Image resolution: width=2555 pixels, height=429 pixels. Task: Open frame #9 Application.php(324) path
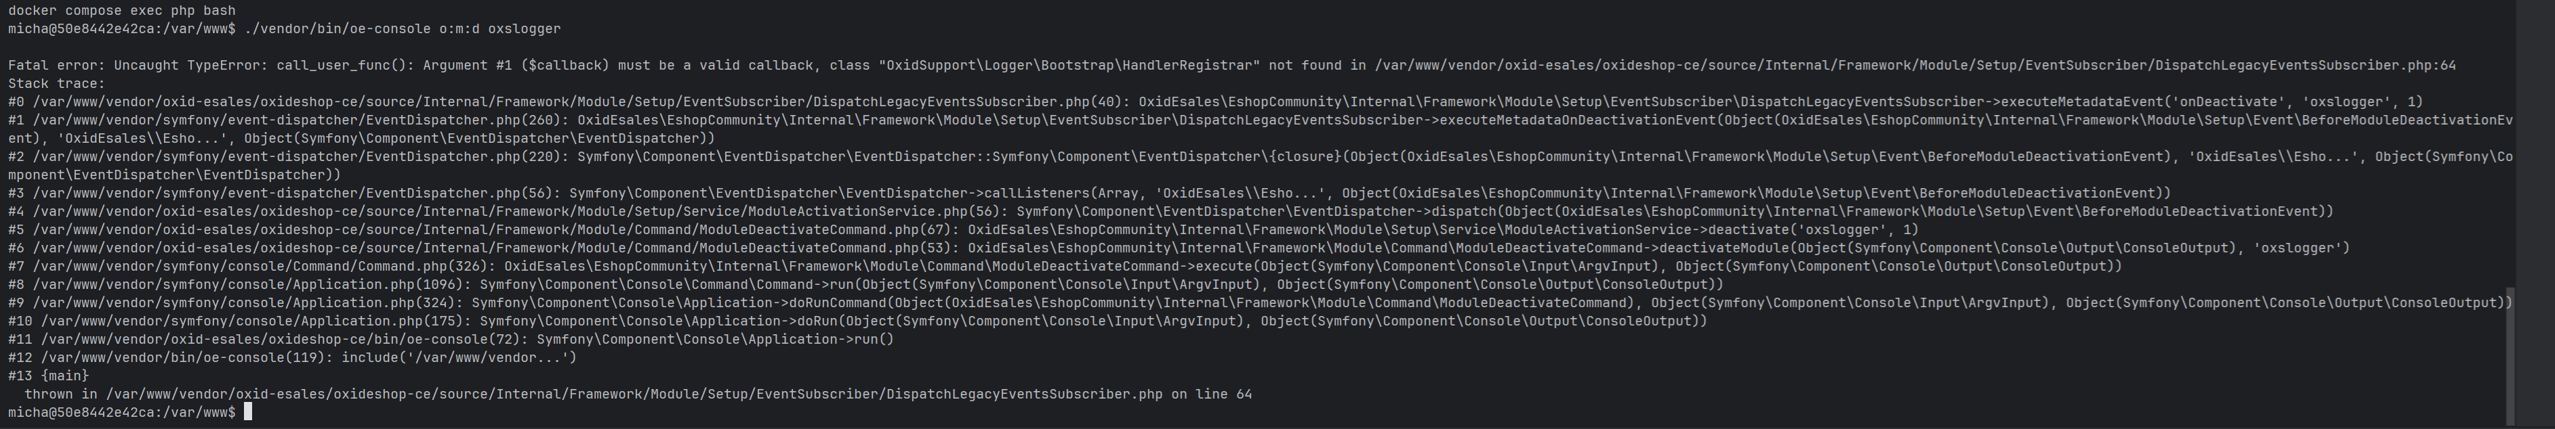244,303
